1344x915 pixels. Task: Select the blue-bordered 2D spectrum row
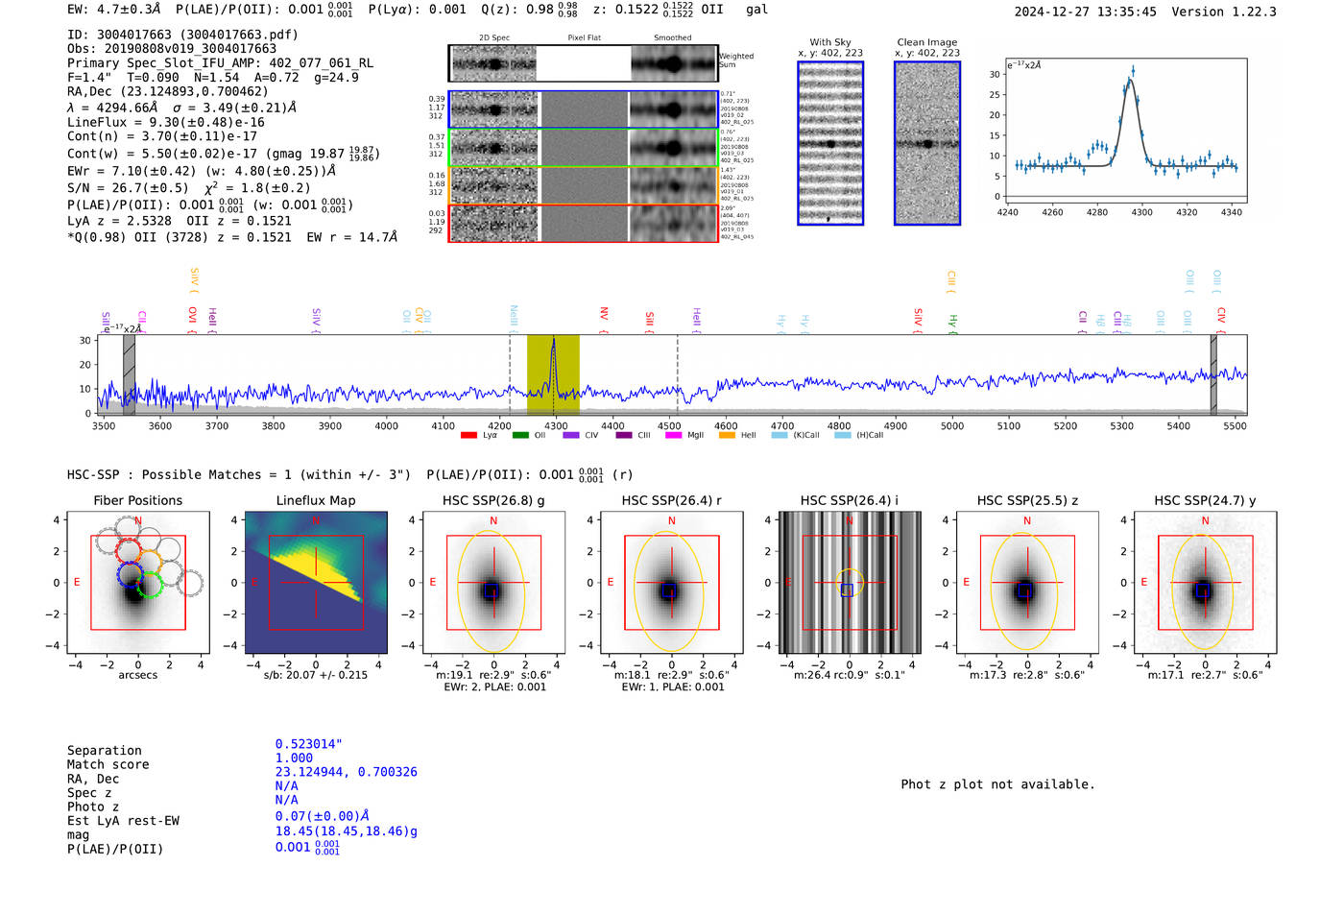click(x=584, y=110)
